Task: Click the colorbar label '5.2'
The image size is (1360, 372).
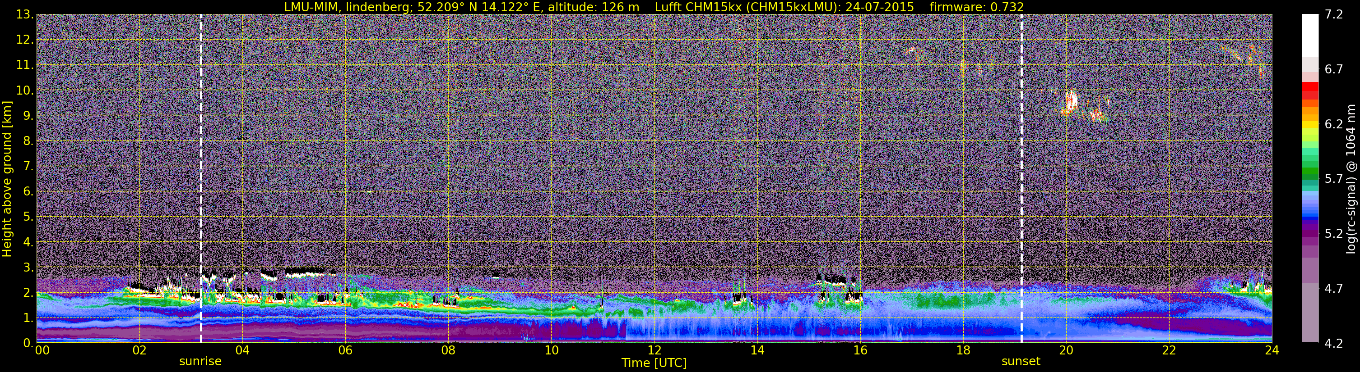Action: pyautogui.click(x=1334, y=234)
